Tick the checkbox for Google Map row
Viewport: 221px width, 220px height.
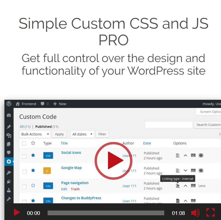(x=24, y=172)
